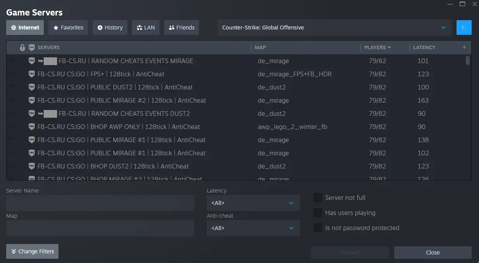
Task: Sort by the MAP column header
Action: 260,47
